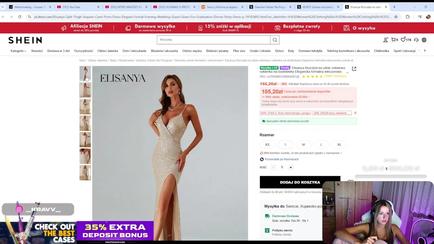Click Dom breadcrumb link
Screen dimensions: 434x244
pos(82,61)
